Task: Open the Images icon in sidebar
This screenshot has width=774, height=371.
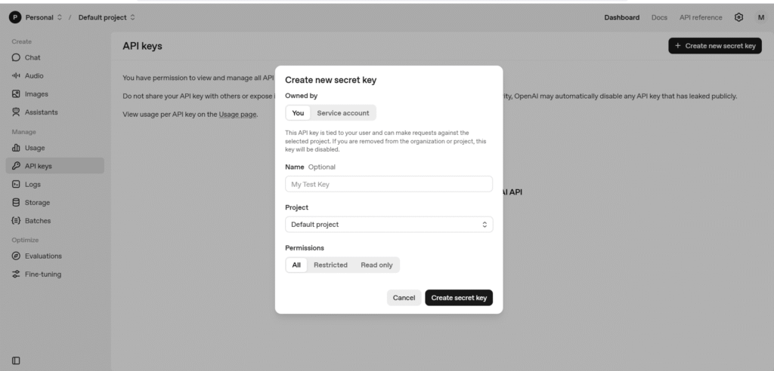Action: [x=16, y=94]
